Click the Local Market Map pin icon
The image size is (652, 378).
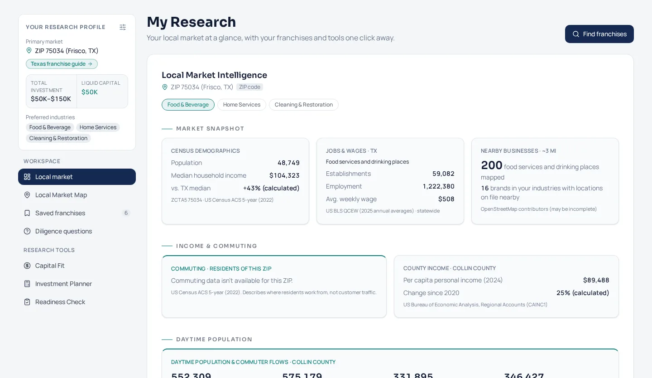point(27,195)
